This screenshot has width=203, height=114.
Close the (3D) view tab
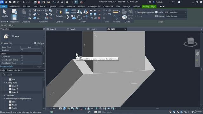click(125, 29)
